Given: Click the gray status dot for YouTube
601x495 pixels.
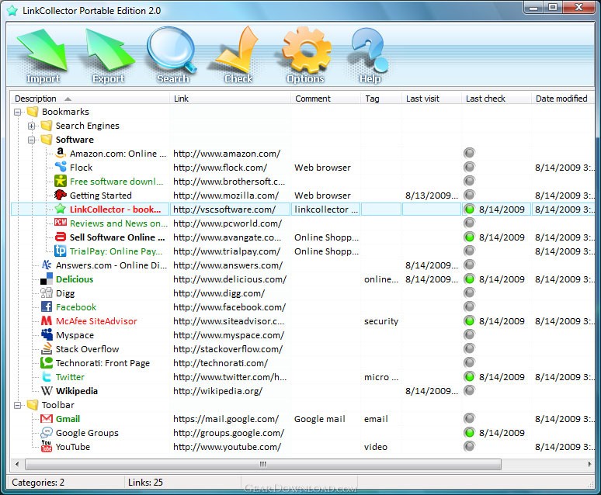Looking at the screenshot, I should pos(469,446).
